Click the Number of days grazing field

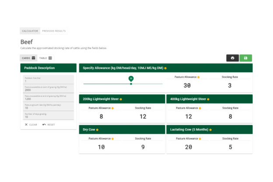coord(48,115)
